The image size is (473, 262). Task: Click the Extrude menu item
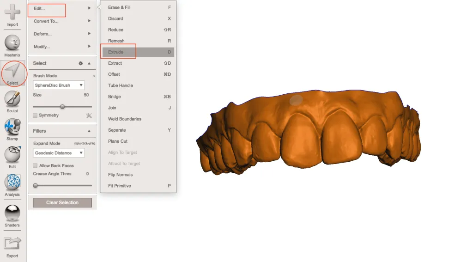pos(138,52)
